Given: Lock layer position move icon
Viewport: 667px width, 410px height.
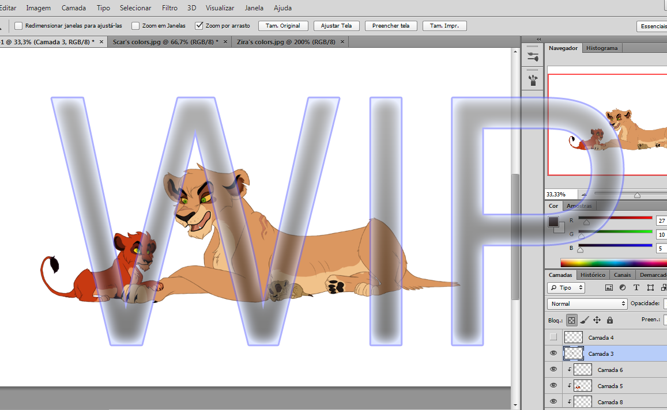Looking at the screenshot, I should (597, 320).
